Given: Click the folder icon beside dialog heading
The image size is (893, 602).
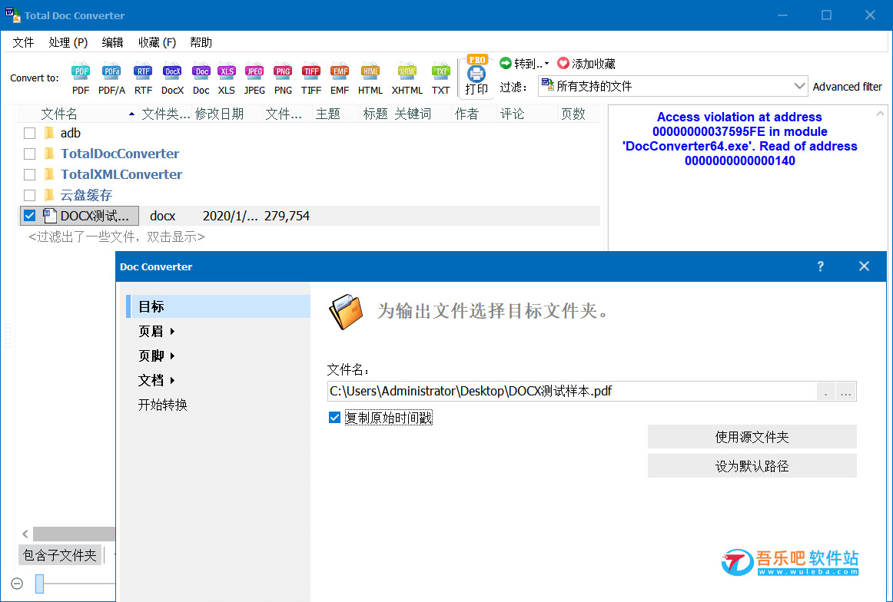Looking at the screenshot, I should tap(345, 312).
